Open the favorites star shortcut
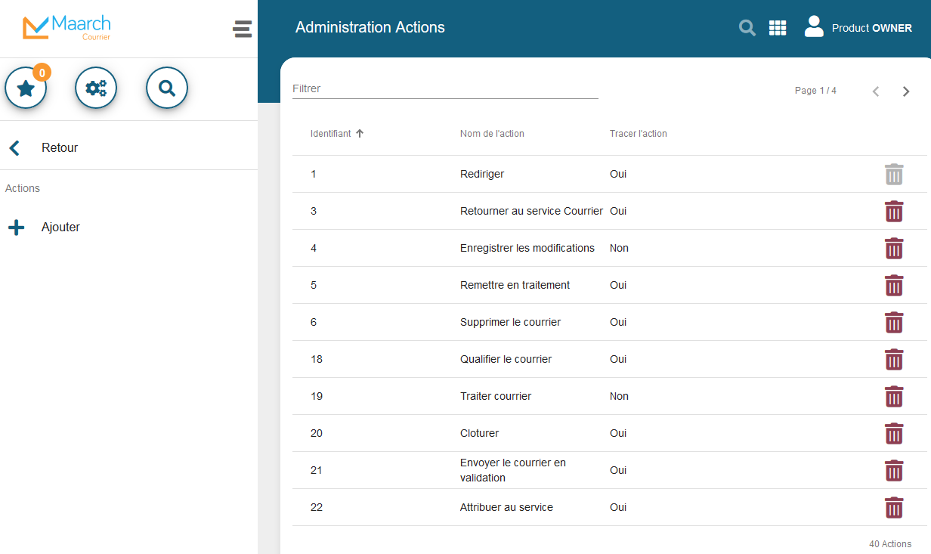The image size is (931, 554). point(26,88)
